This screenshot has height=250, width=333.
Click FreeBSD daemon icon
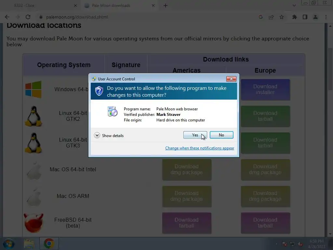[x=33, y=223]
